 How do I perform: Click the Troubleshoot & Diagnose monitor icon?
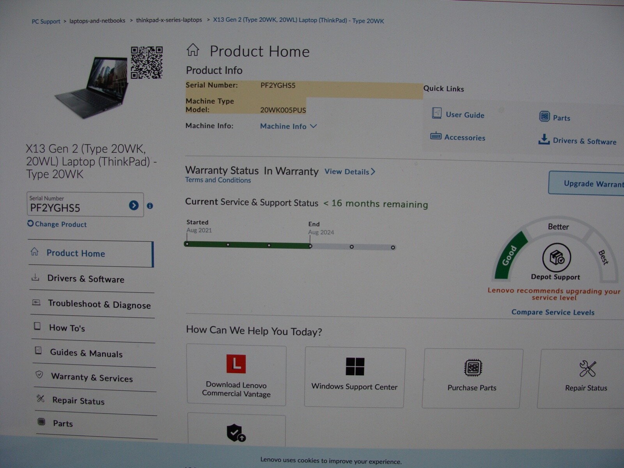click(36, 302)
